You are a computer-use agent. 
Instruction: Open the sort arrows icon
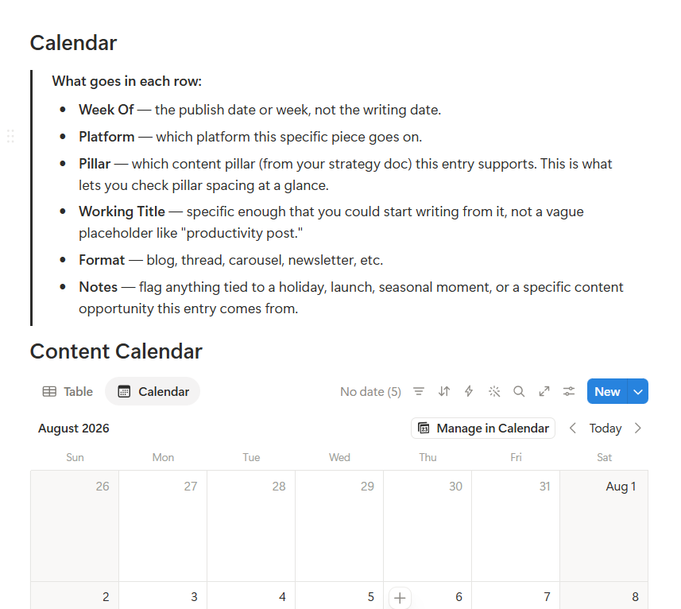(444, 391)
